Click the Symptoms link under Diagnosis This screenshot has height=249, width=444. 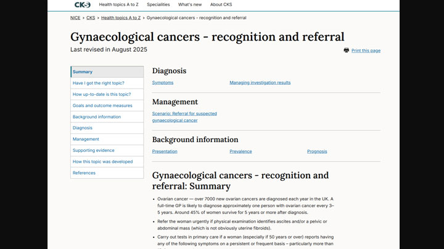163,82
